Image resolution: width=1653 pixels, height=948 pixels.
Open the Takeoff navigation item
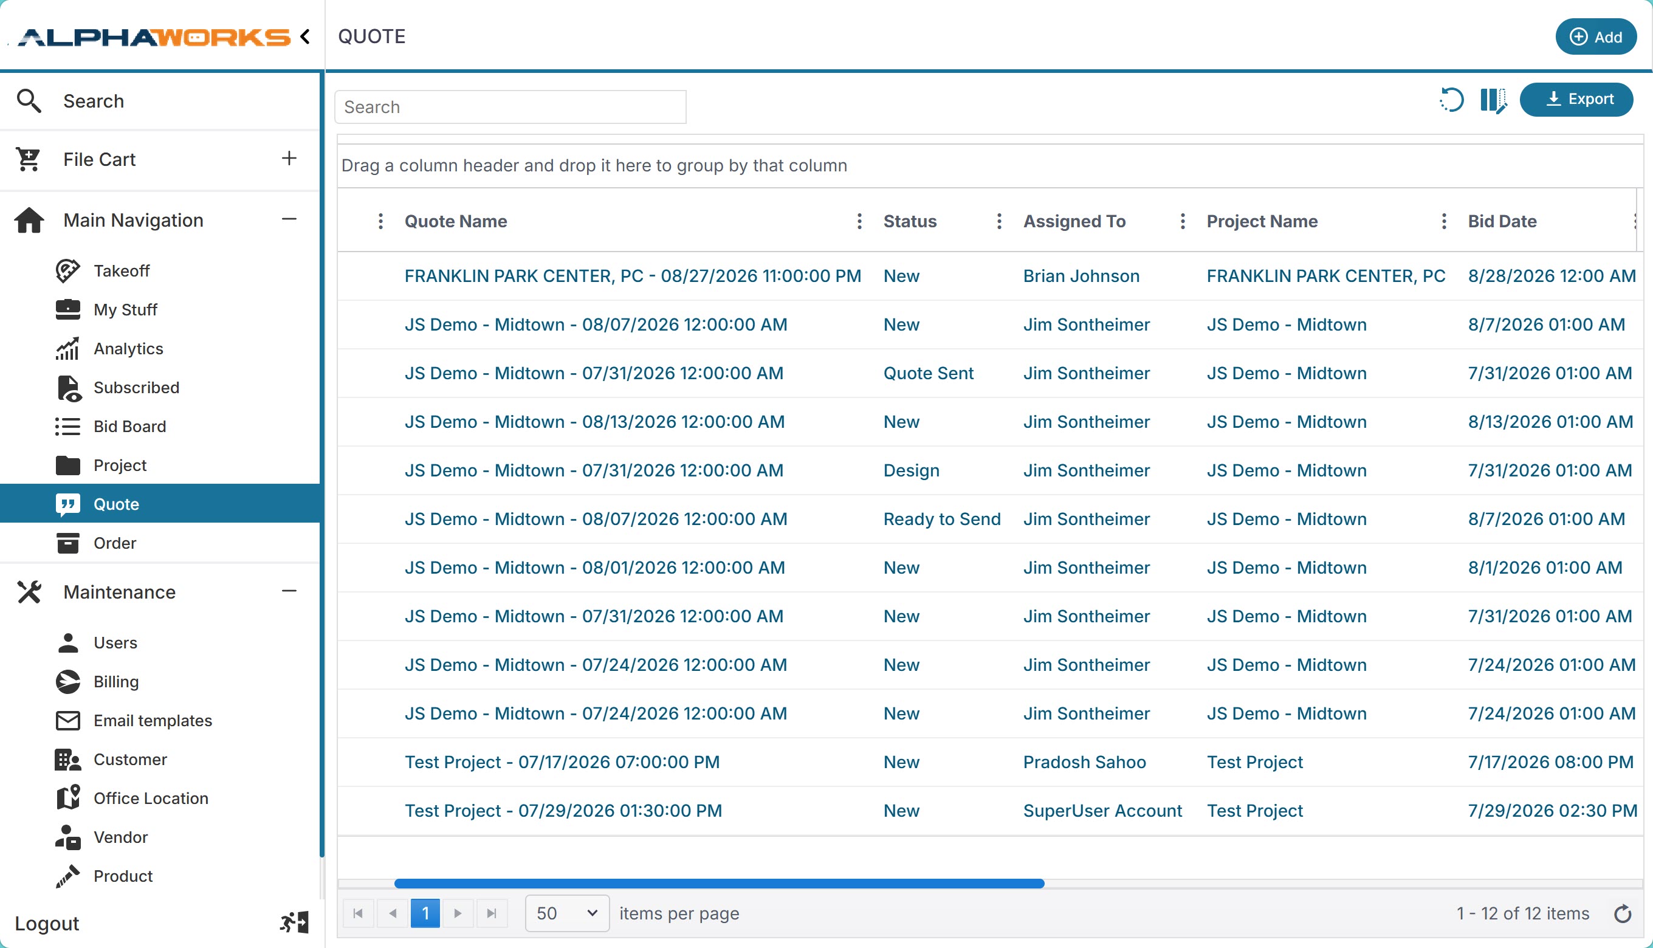click(160, 271)
